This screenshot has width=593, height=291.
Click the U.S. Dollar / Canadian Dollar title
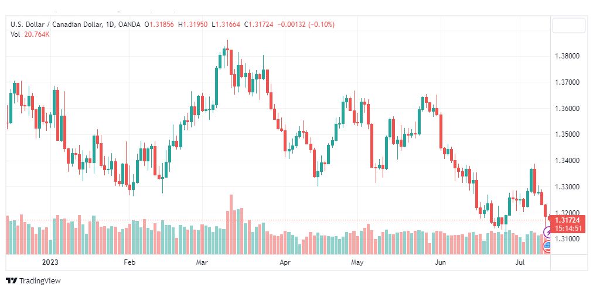point(56,25)
